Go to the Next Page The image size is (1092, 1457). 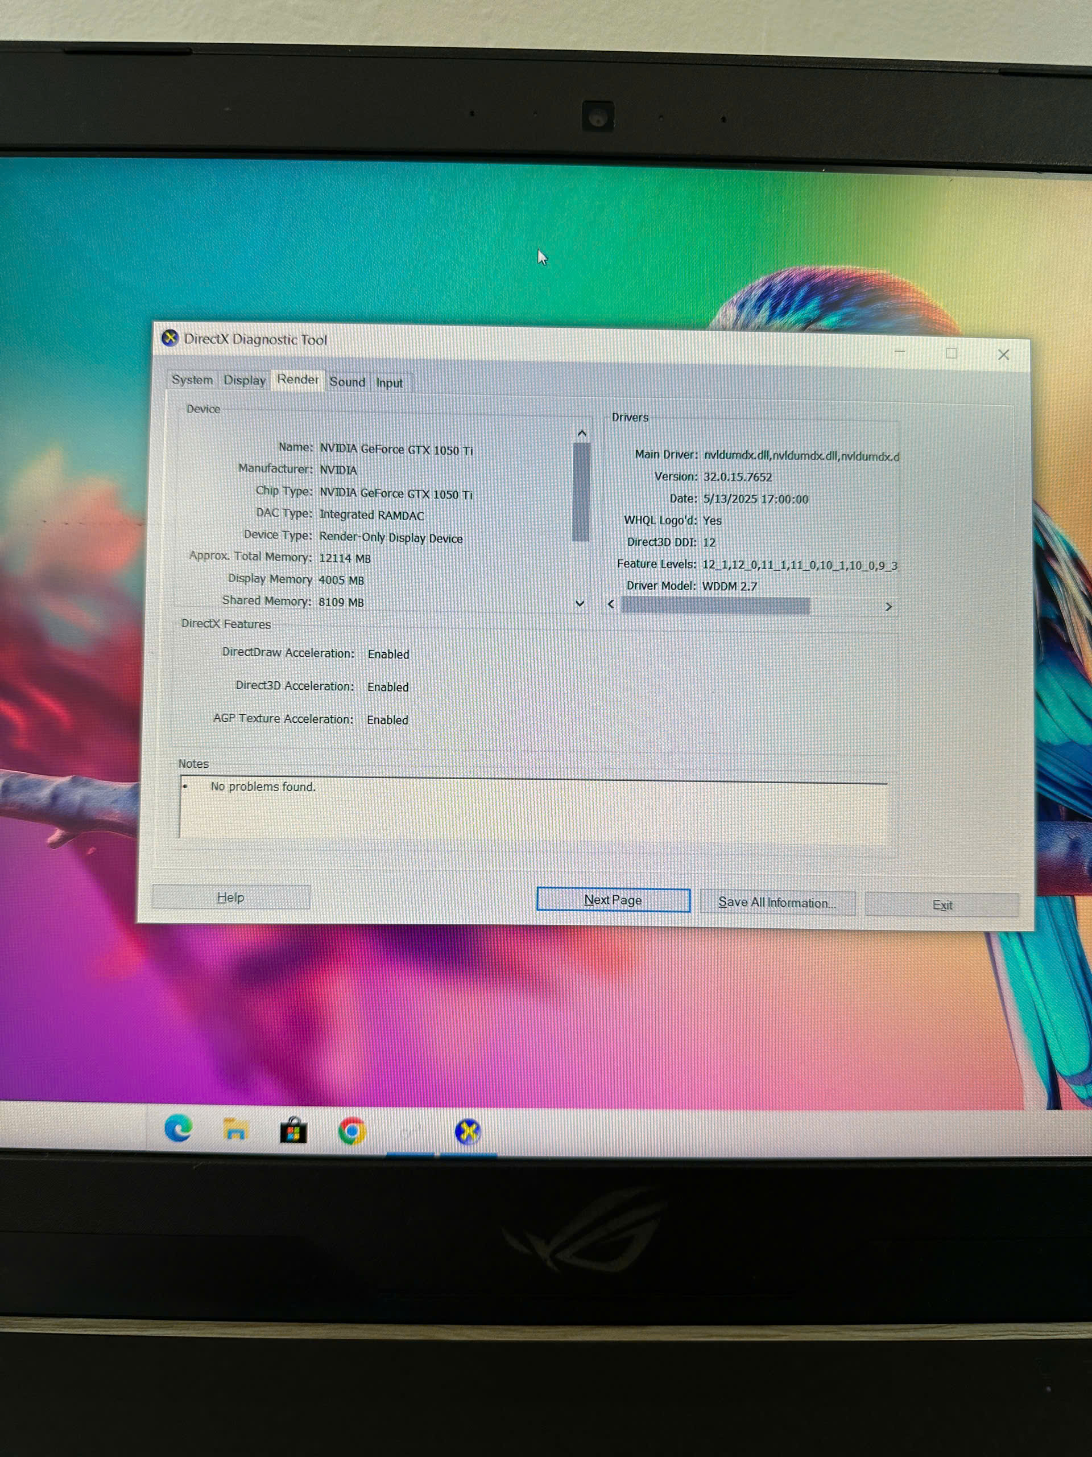coord(613,900)
